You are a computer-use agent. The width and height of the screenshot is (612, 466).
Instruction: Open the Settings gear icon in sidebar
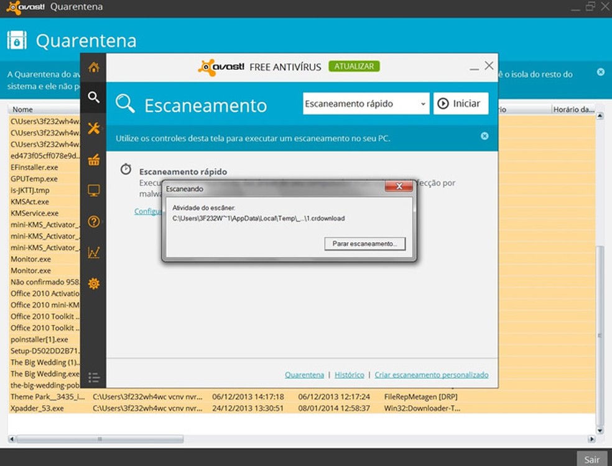tap(94, 283)
